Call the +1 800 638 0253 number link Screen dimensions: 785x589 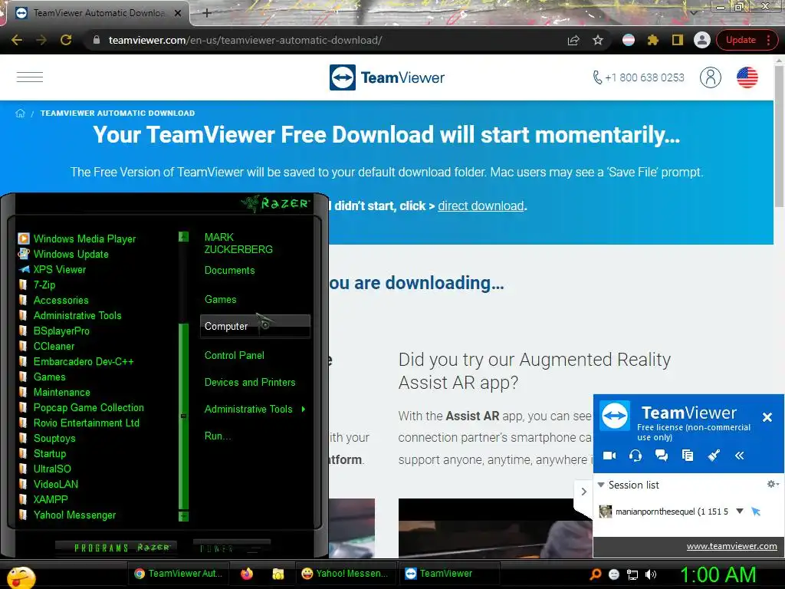coord(639,77)
